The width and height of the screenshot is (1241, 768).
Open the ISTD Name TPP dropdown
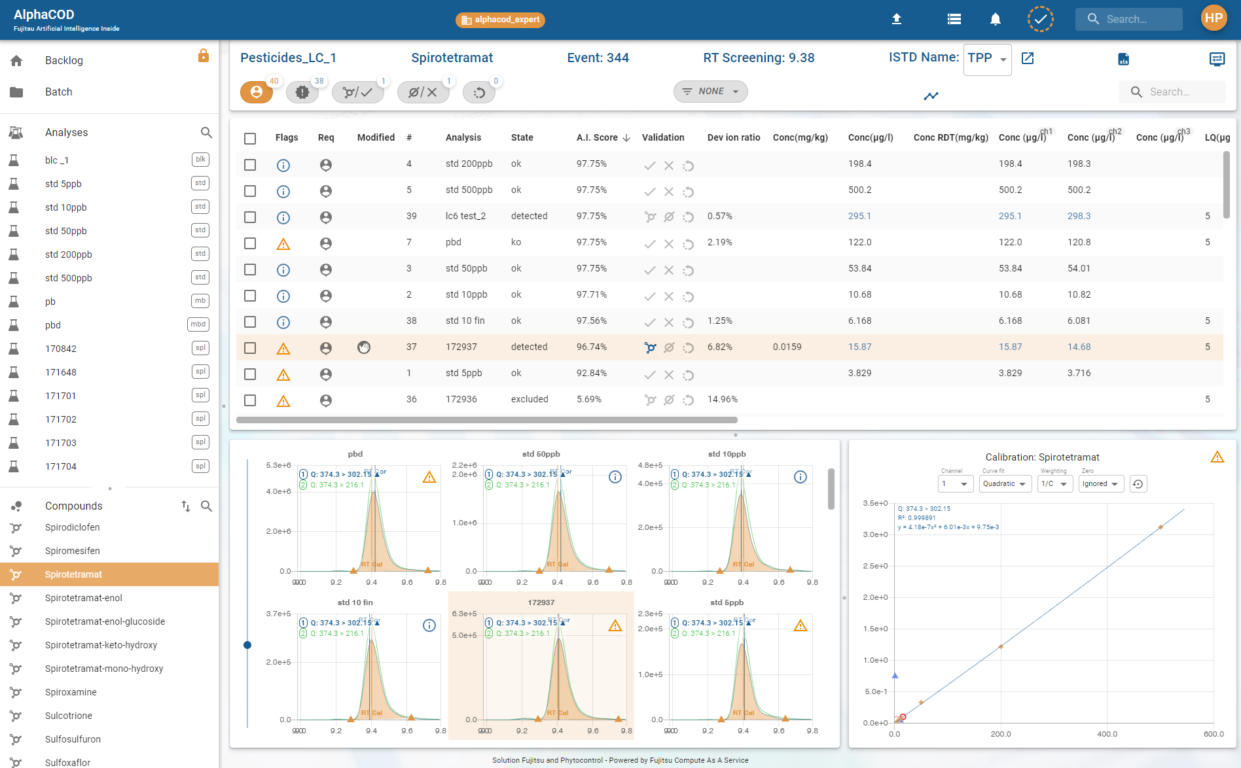point(987,59)
